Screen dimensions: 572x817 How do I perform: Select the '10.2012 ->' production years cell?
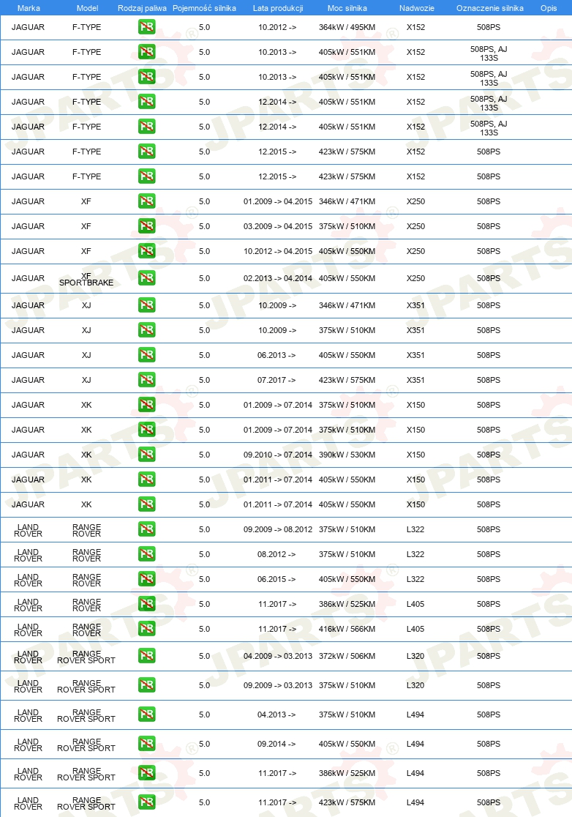coord(277,27)
